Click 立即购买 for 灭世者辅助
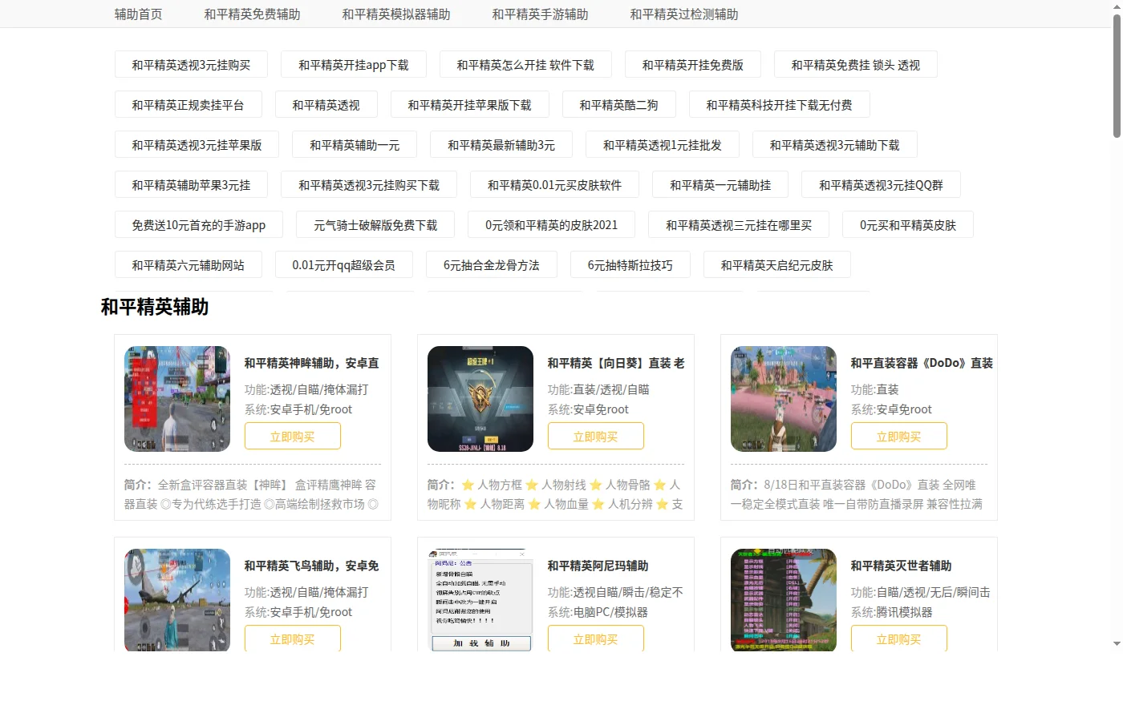The width and height of the screenshot is (1123, 721). click(899, 638)
